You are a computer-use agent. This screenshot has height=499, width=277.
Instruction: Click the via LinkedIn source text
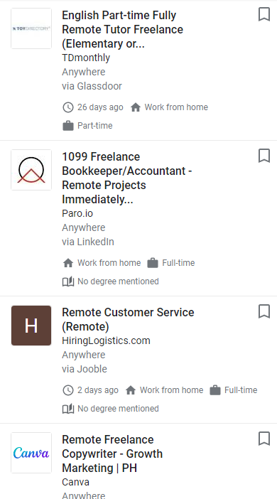pyautogui.click(x=88, y=242)
